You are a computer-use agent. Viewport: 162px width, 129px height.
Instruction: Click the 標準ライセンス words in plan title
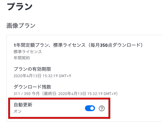click(x=69, y=45)
